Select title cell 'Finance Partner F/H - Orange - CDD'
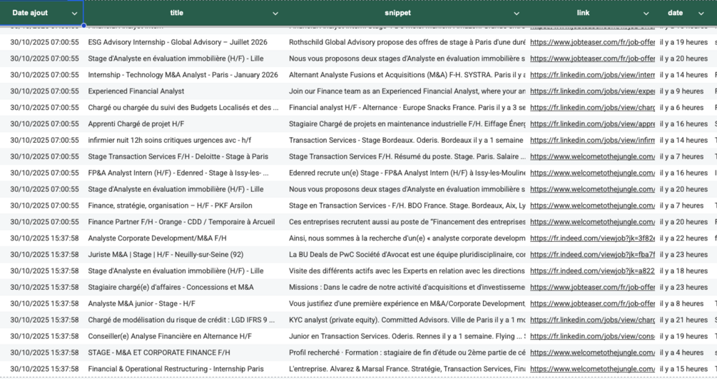This screenshot has height=379, width=717. point(181,221)
